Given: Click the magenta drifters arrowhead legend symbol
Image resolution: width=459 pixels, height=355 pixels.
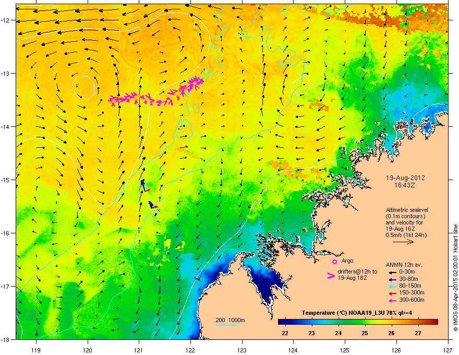Looking at the screenshot, I should [x=331, y=276].
